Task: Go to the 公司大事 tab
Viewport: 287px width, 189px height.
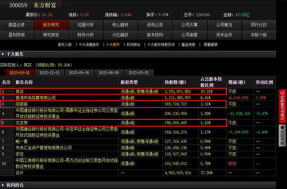Action: coord(189,25)
